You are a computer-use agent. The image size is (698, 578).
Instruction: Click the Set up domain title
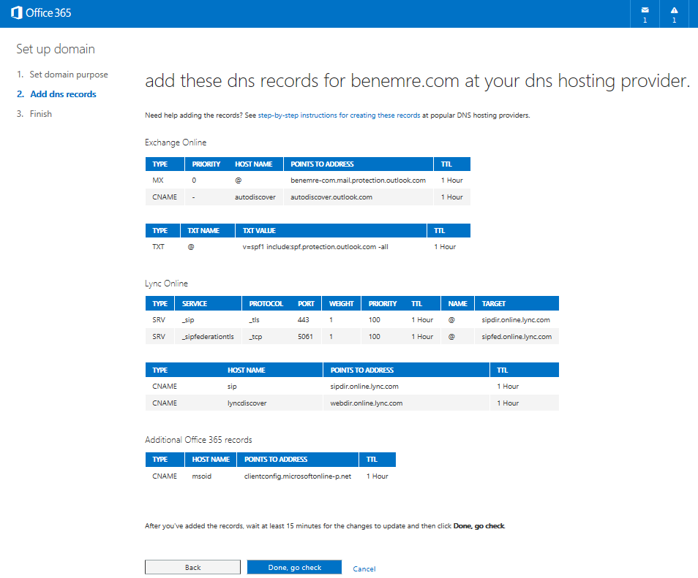click(x=56, y=49)
